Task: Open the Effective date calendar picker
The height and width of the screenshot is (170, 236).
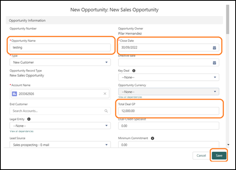Action: (x=214, y=63)
